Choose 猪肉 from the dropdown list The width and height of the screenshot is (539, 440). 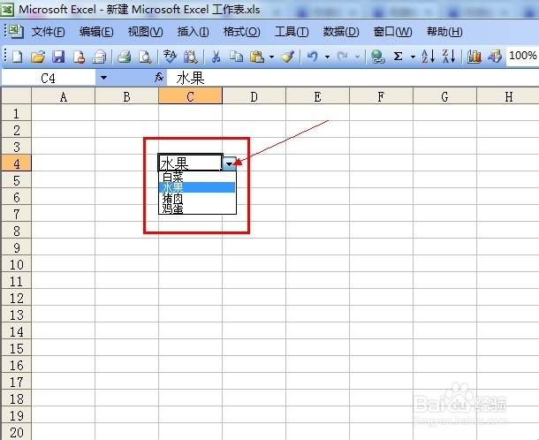(197, 198)
